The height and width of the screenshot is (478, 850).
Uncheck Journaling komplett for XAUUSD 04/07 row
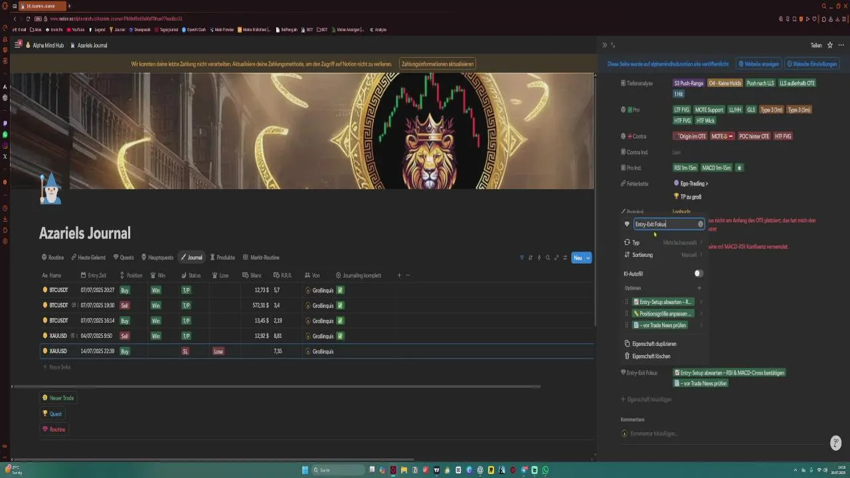(x=339, y=336)
